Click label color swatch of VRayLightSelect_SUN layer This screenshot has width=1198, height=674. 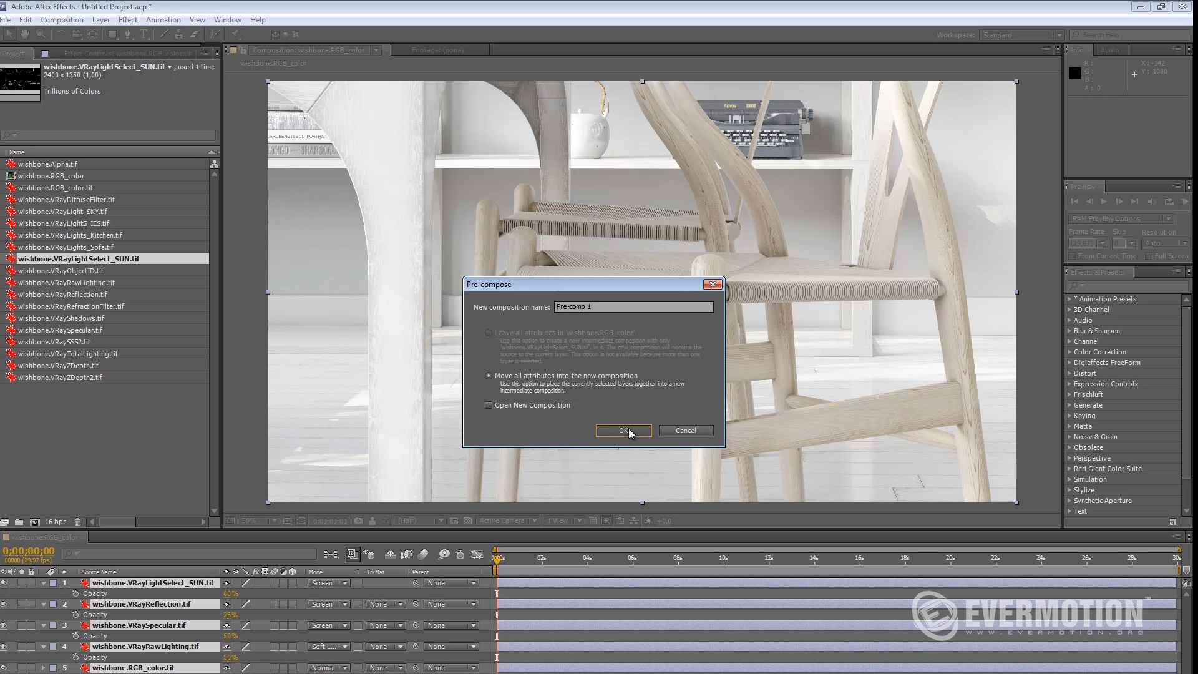pos(53,583)
